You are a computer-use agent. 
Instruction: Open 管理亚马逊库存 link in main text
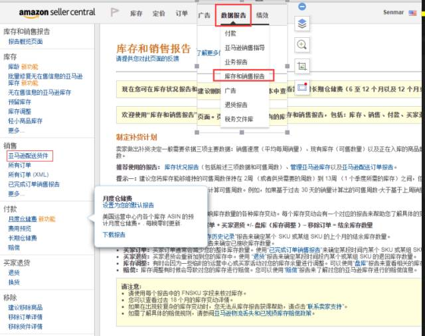coord(310,167)
